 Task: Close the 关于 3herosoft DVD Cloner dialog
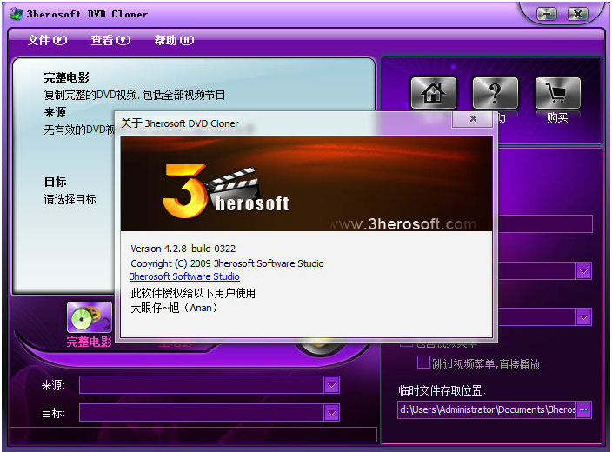pyautogui.click(x=472, y=119)
